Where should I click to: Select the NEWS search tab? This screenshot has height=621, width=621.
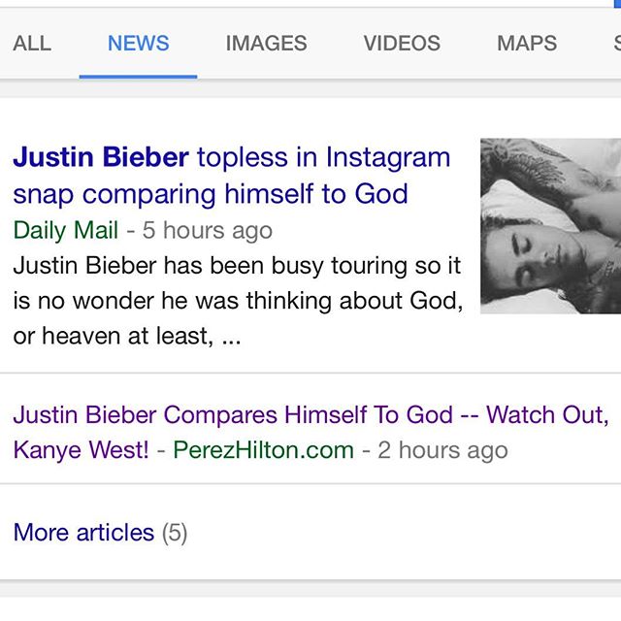click(138, 43)
